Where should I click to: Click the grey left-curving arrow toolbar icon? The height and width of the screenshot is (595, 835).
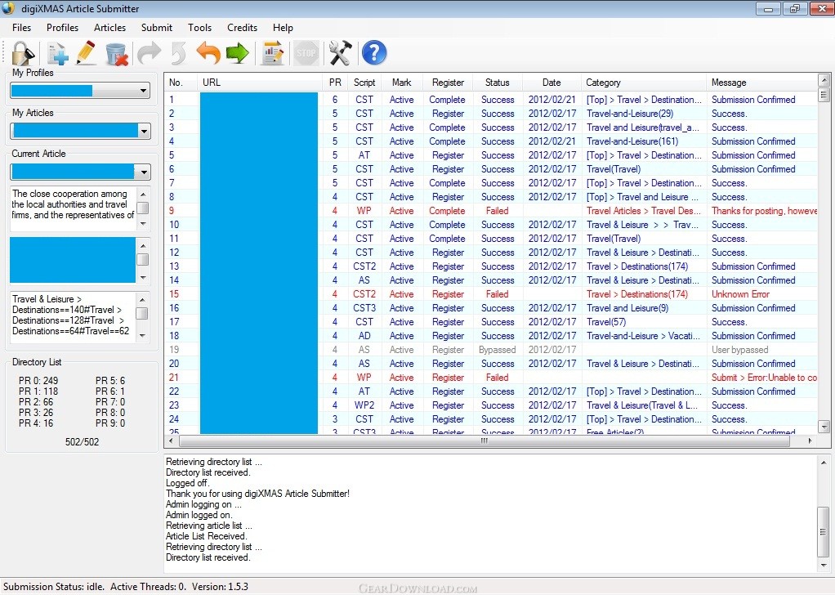[x=178, y=53]
